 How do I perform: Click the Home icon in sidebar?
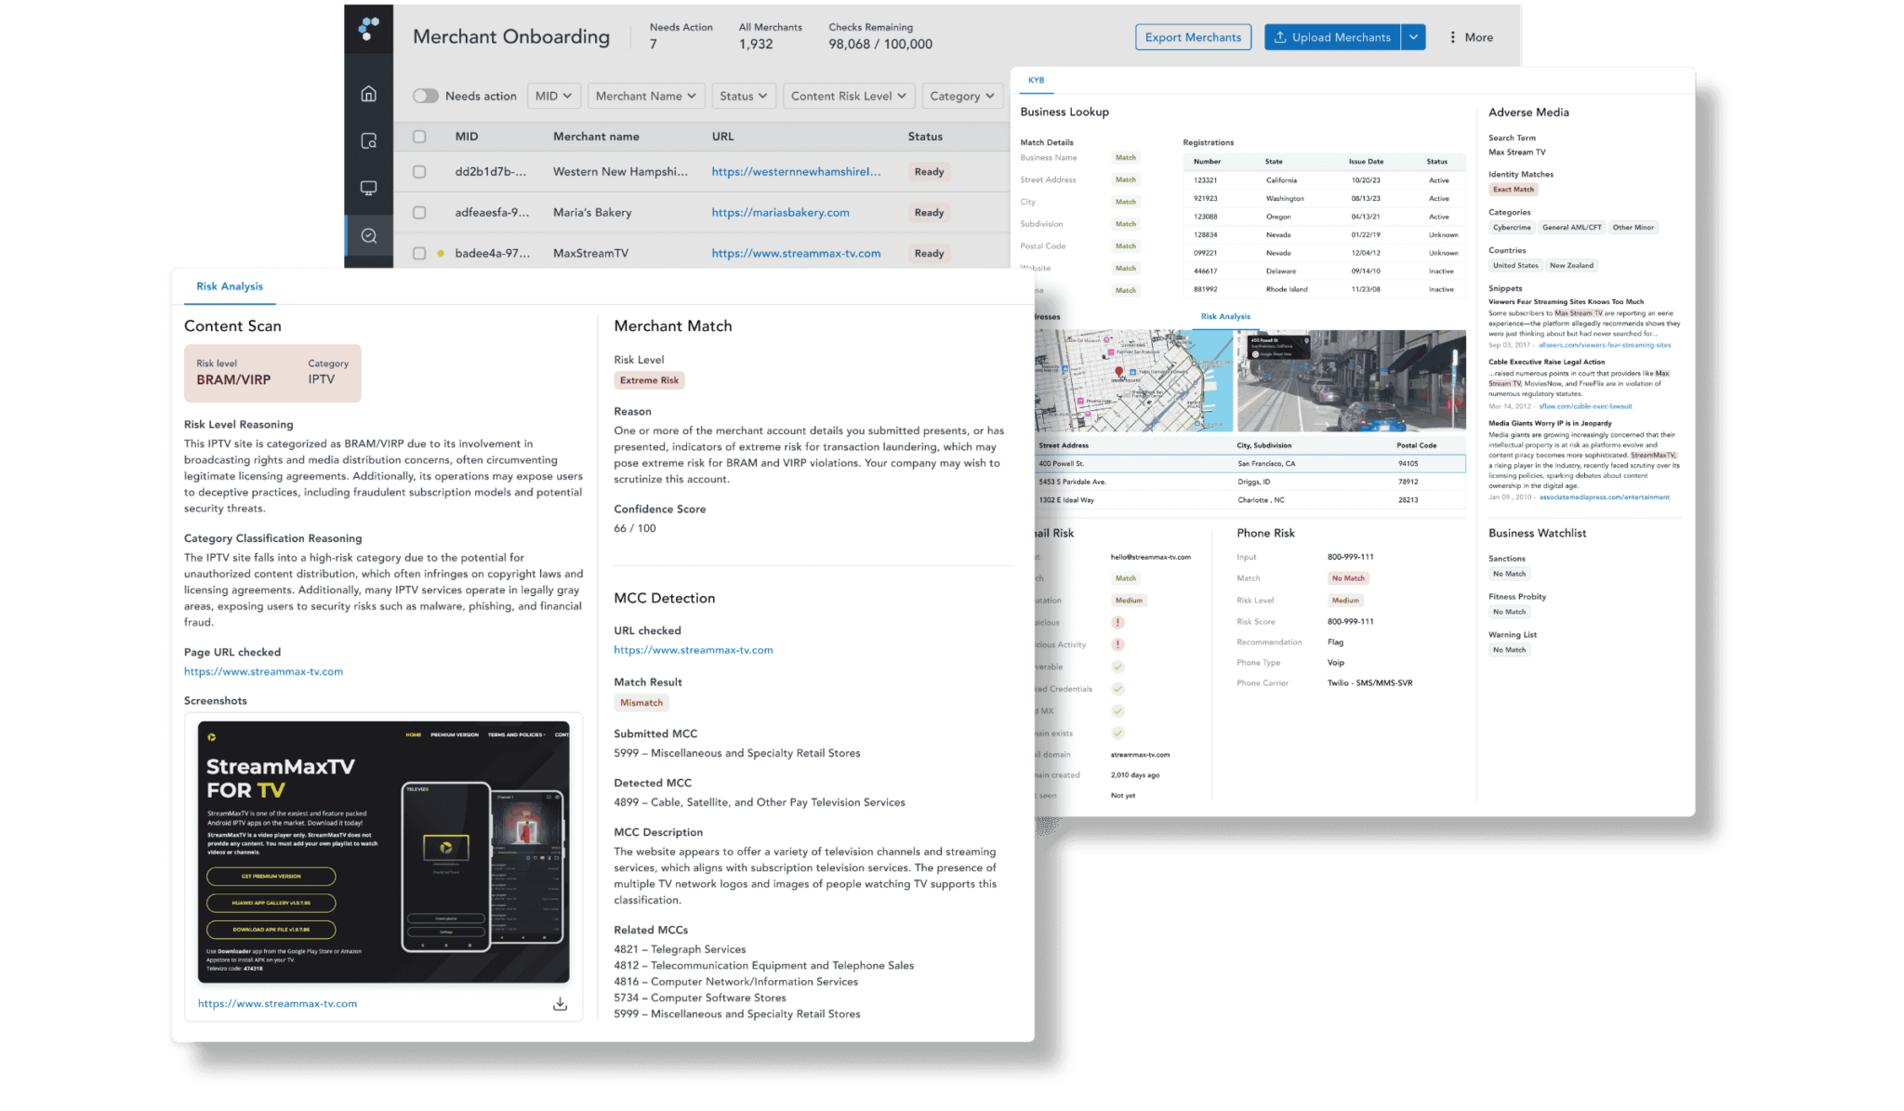[369, 93]
